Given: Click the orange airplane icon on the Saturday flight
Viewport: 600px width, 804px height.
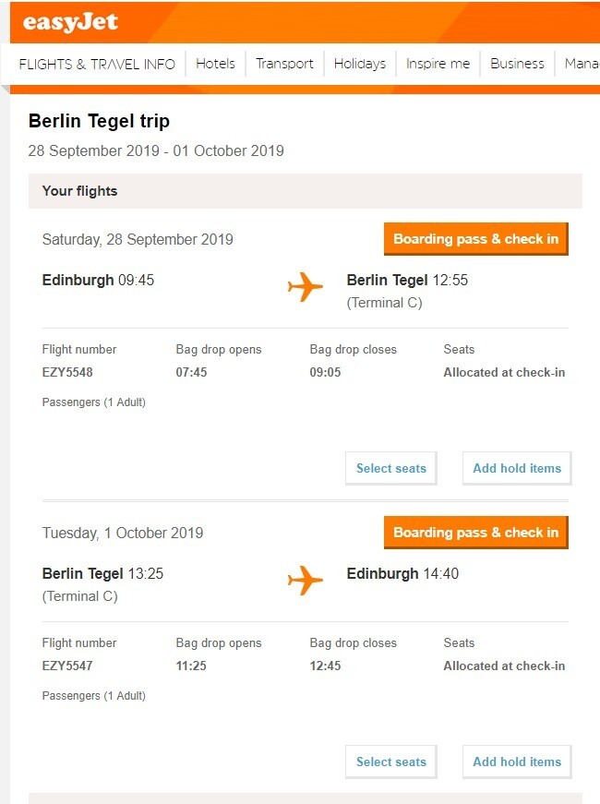Looking at the screenshot, I should [306, 287].
